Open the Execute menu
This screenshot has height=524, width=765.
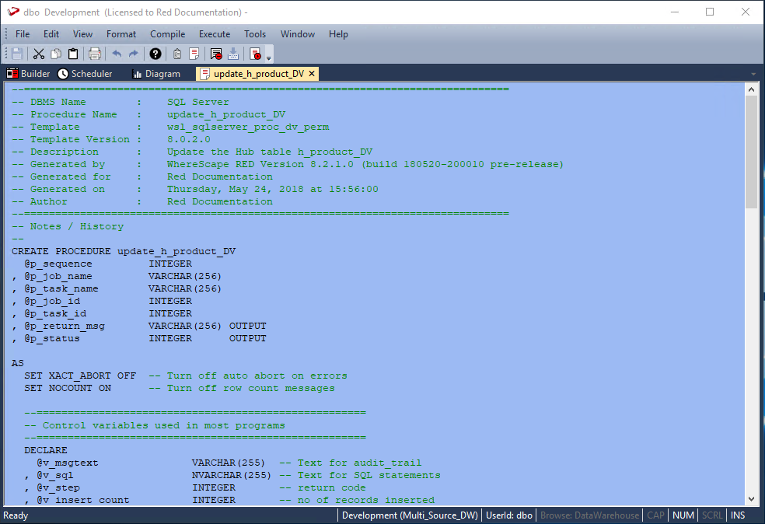[215, 34]
